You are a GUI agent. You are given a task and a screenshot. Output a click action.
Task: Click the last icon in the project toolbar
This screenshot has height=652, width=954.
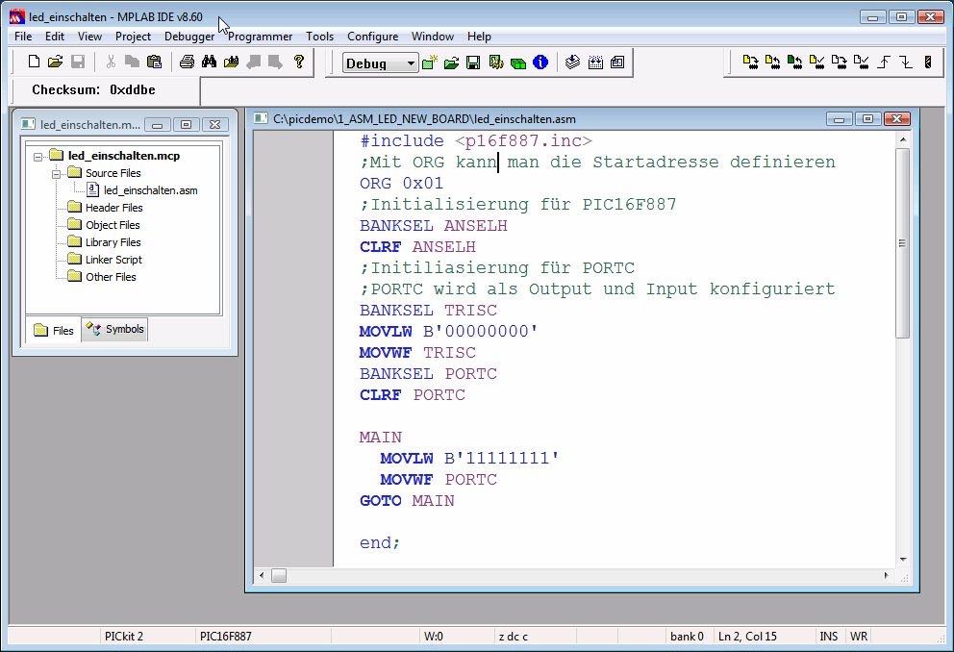point(617,63)
